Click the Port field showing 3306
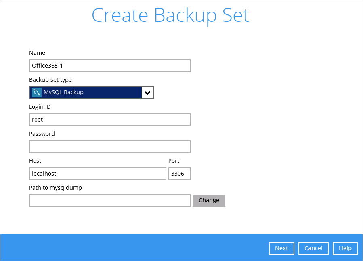 tap(179, 174)
